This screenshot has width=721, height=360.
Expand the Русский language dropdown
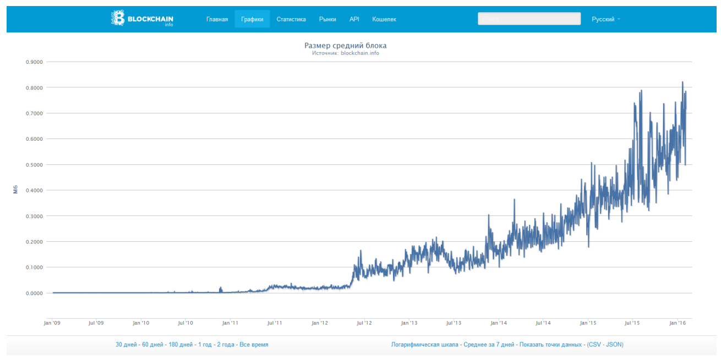pos(605,19)
